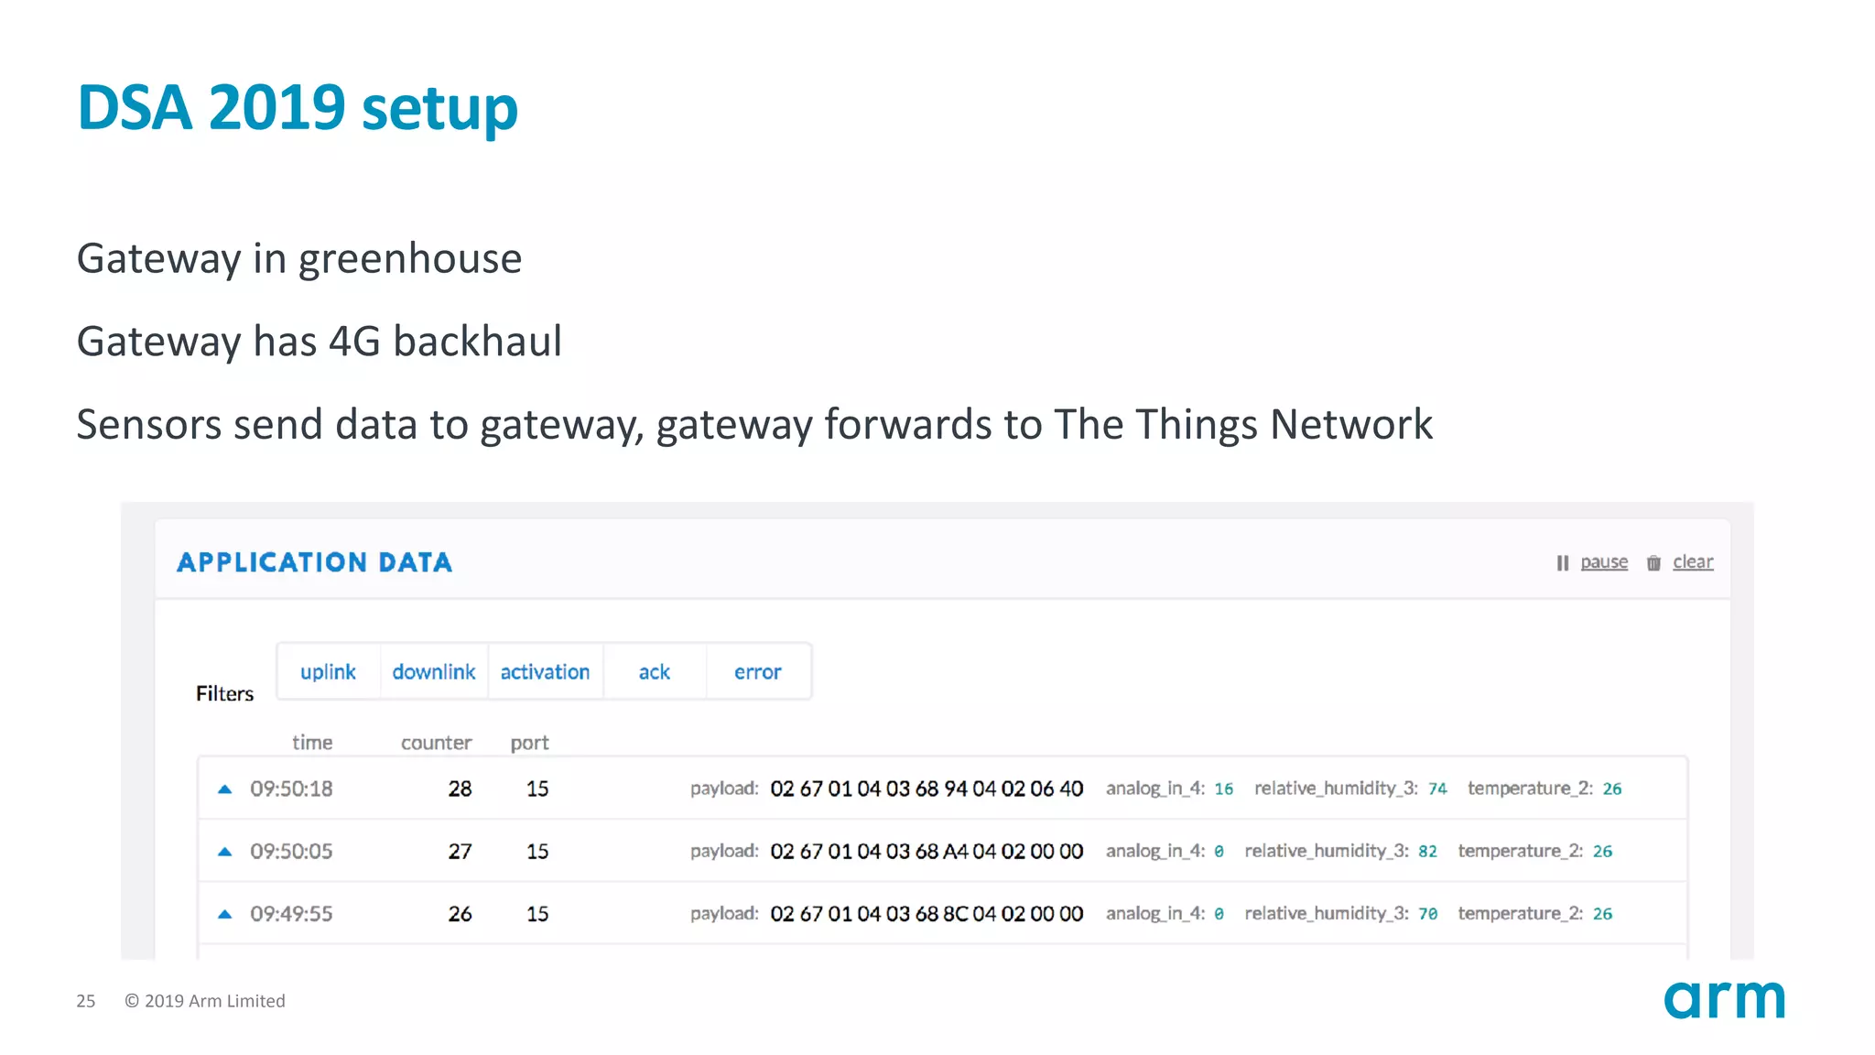Expand the 09:50:05 counter 27 row
Image resolution: width=1875 pixels, height=1055 pixels.
942,852
